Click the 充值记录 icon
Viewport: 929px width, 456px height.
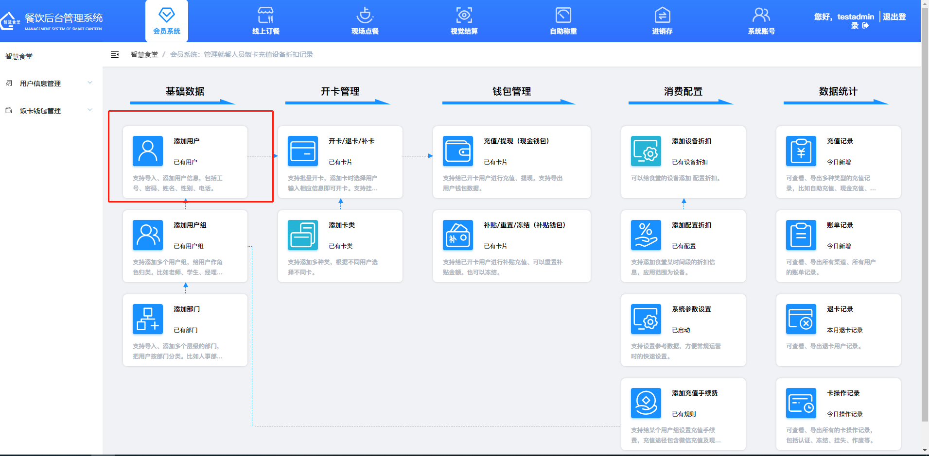pos(801,151)
